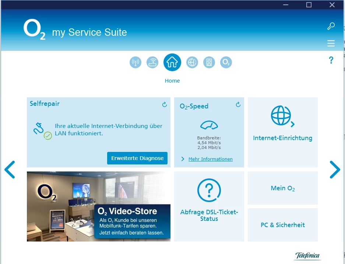The height and width of the screenshot is (264, 345).
Task: Open the O2 Video-Store banner
Action: (x=99, y=206)
